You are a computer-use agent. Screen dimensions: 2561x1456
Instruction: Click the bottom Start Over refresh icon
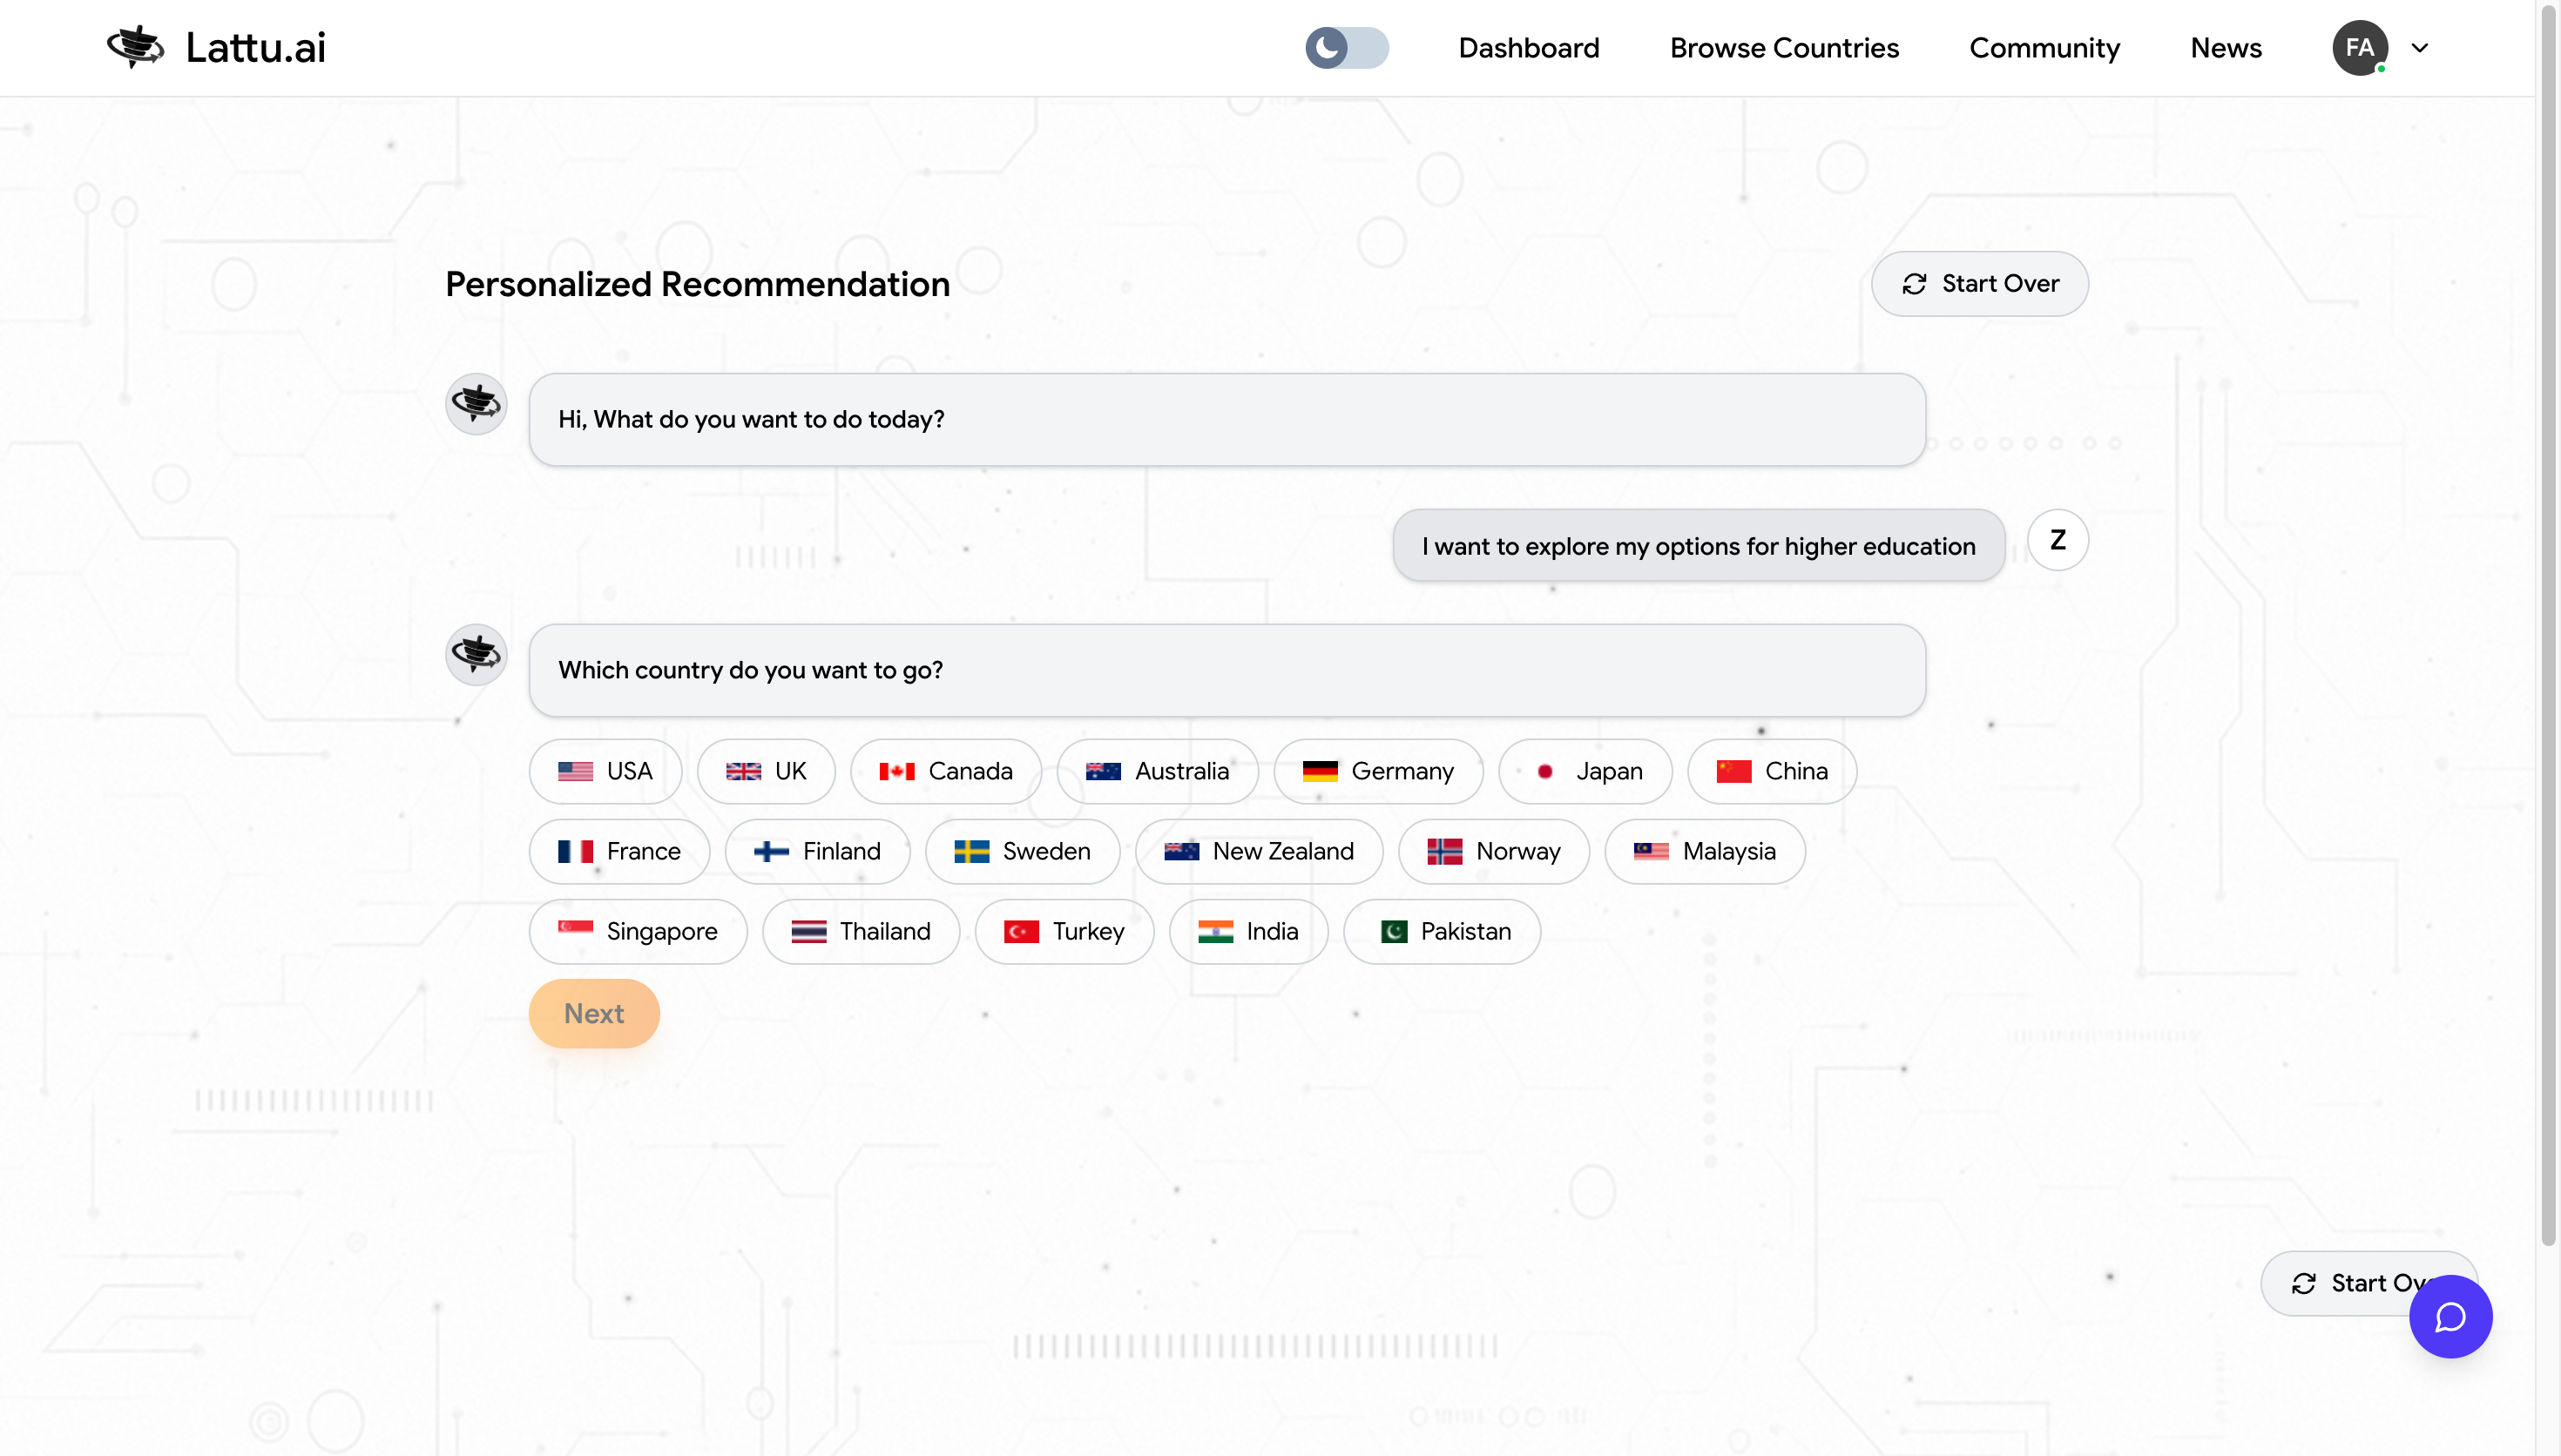tap(2303, 1283)
